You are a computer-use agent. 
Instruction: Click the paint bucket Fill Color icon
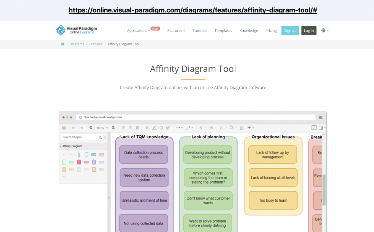(x=147, y=128)
